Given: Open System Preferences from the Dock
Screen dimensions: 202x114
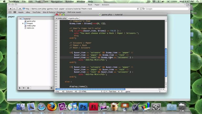Looking at the screenshot, I should point(156,107).
